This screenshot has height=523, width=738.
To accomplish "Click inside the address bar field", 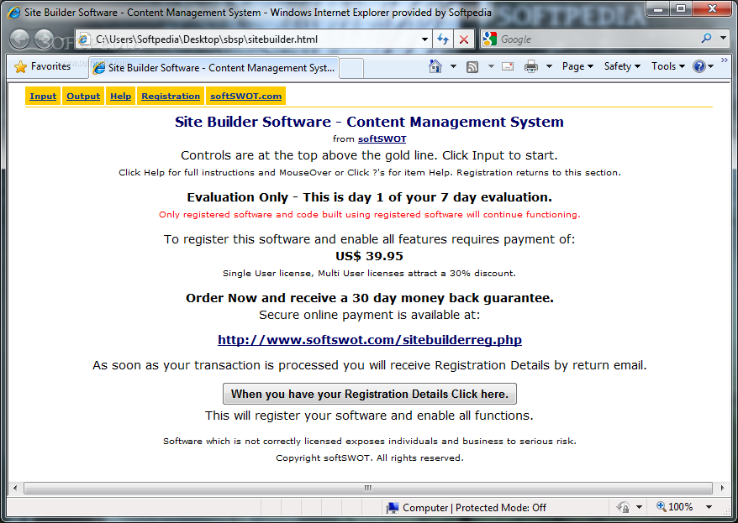I will 254,39.
